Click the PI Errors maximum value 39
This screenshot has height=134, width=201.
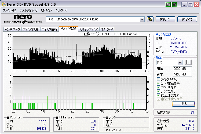44,125
